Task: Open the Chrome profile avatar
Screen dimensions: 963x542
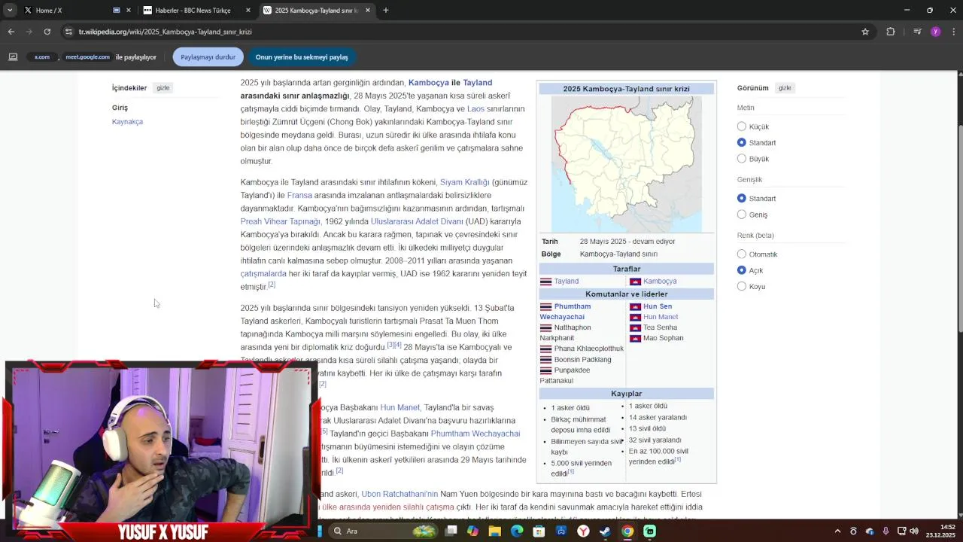Action: coord(936,32)
